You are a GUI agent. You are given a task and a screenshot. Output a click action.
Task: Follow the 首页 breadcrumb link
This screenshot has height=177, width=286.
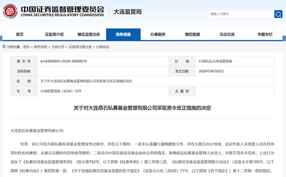point(26,47)
